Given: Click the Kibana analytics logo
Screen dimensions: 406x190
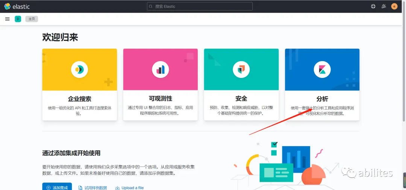Looking at the screenshot, I should [x=322, y=69].
